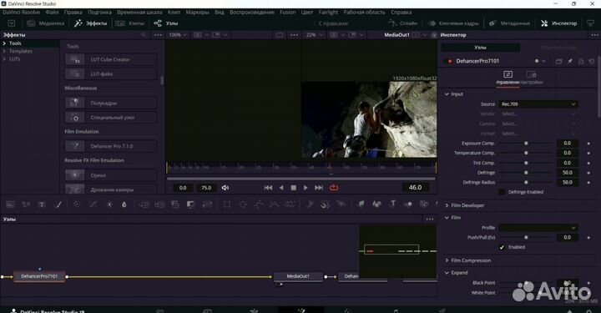Image resolution: width=601 pixels, height=313 pixels.
Task: Toggle keyframe dot for Tint Comp.
Action: 588,164
